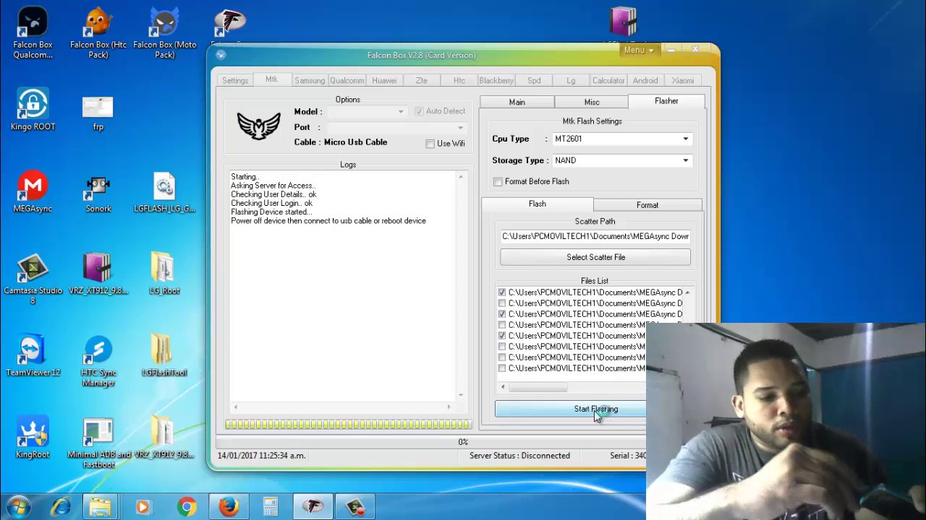Click Select Scatter File button
Screen dimensions: 926x520
(595, 257)
